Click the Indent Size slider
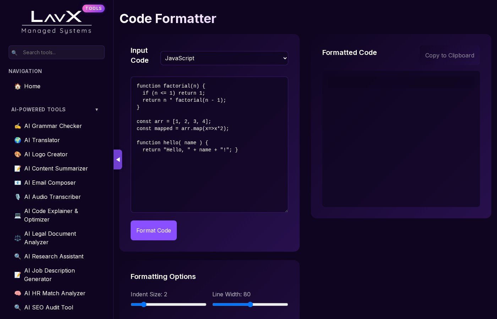The image size is (497, 319). (168, 304)
